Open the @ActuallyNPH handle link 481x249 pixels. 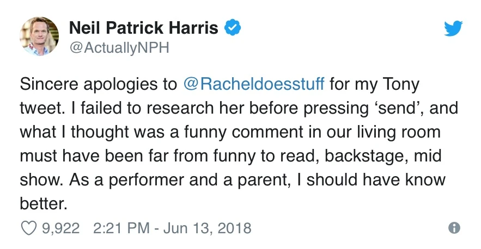point(119,48)
